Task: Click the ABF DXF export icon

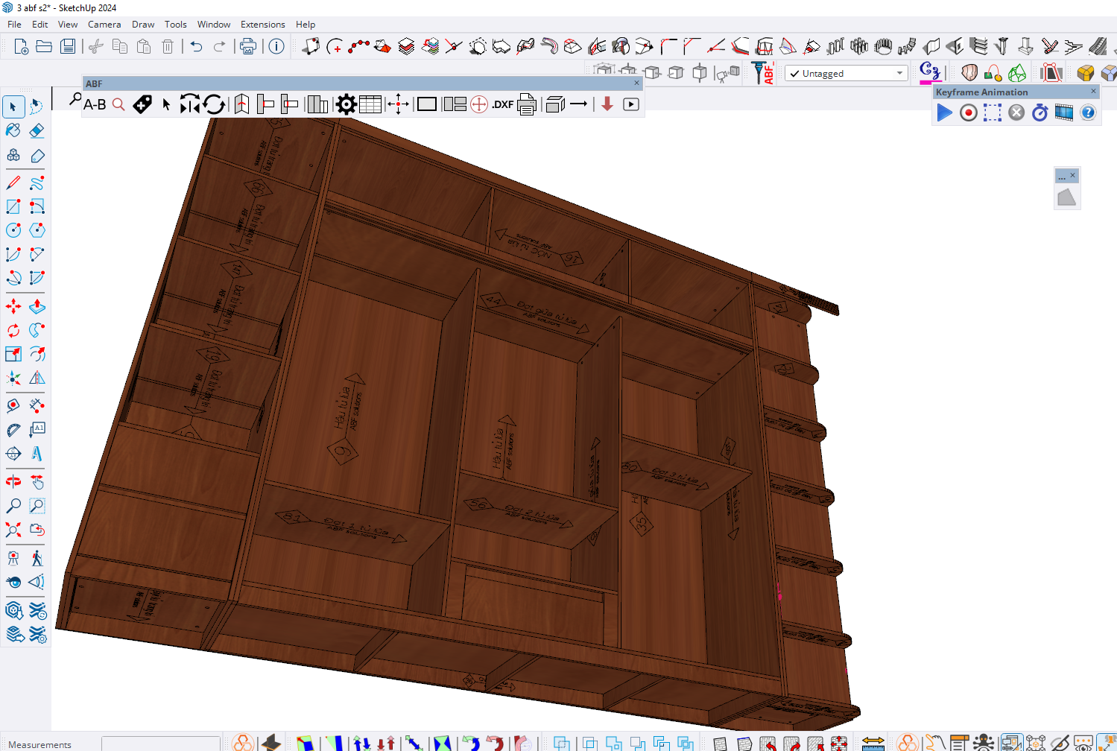Action: [x=502, y=104]
